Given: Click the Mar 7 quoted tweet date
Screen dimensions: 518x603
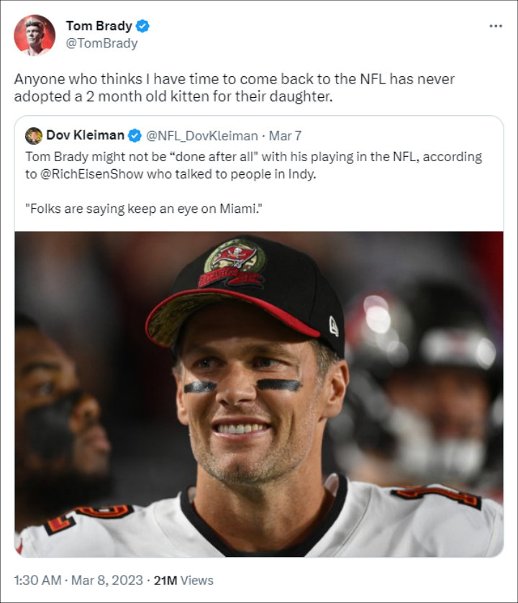Looking at the screenshot, I should (x=285, y=136).
